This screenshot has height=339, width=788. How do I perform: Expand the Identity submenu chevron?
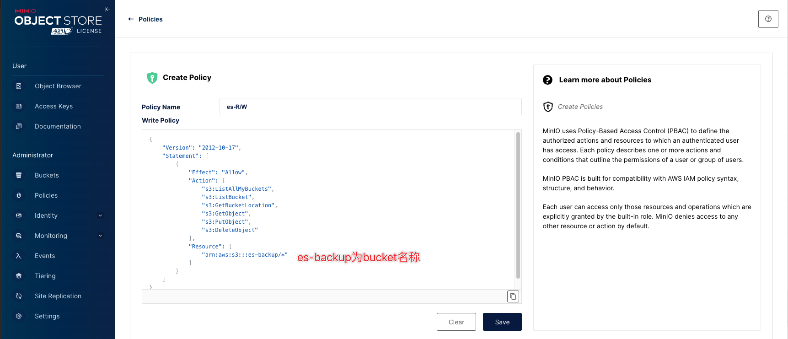pos(100,215)
